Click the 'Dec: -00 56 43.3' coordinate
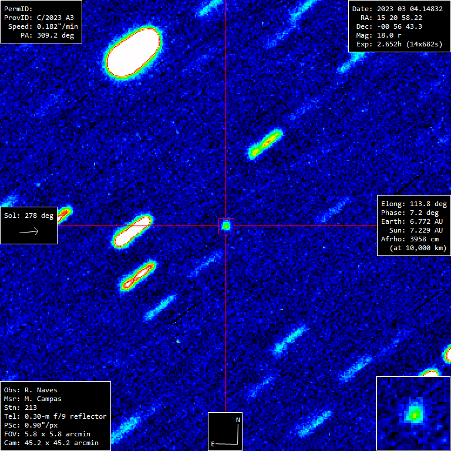This screenshot has height=451, width=451. 389,26
